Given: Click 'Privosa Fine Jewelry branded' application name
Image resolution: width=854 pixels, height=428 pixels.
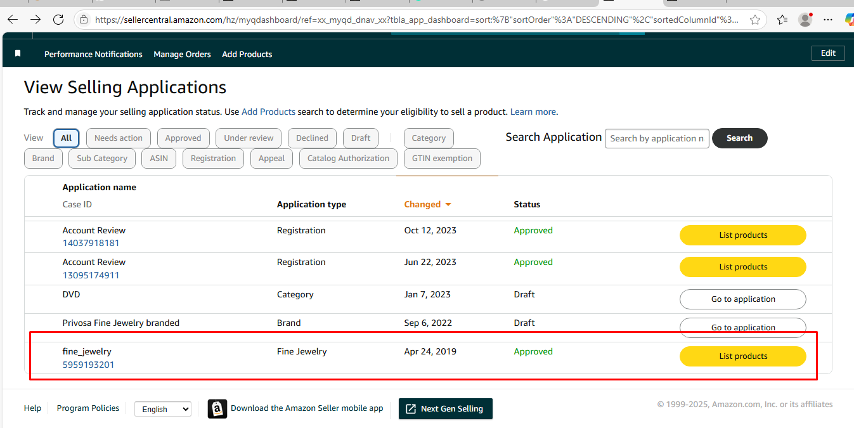Looking at the screenshot, I should (121, 323).
